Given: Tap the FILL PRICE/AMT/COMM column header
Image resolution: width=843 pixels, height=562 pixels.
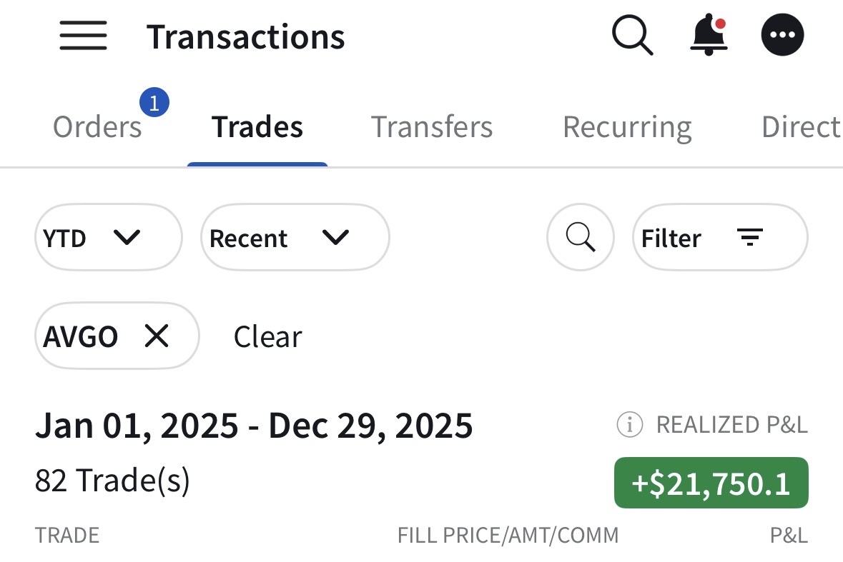Looking at the screenshot, I should coord(508,535).
